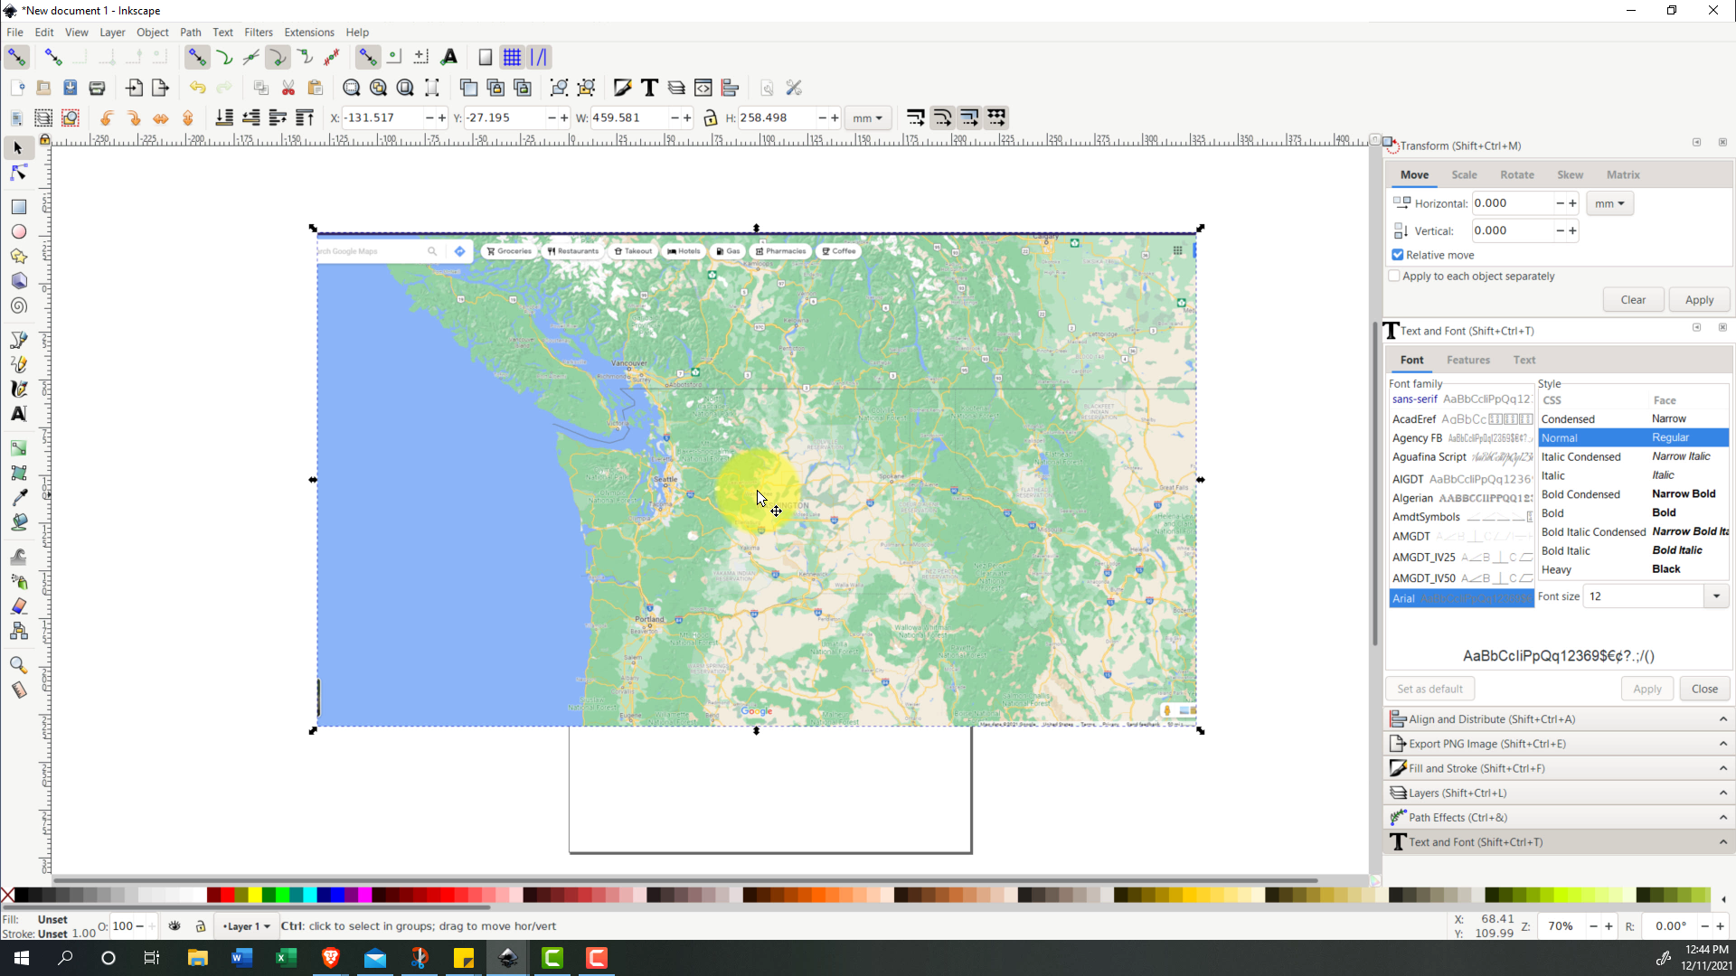The width and height of the screenshot is (1736, 976).
Task: Open the mm units dropdown in Transform
Action: (1609, 203)
